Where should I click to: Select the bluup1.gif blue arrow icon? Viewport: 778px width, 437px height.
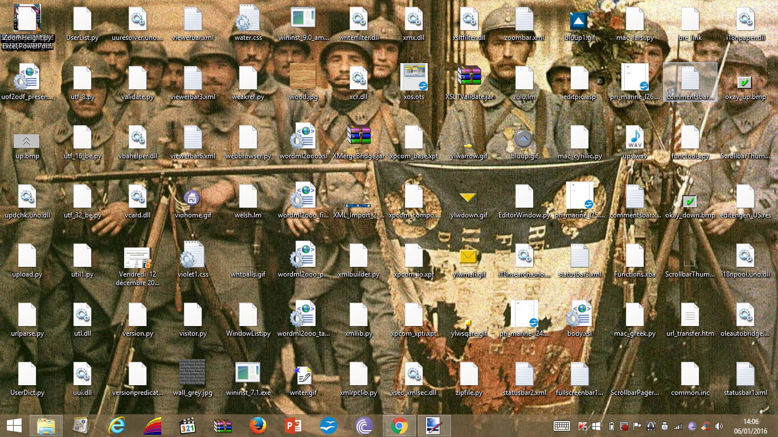tap(579, 21)
